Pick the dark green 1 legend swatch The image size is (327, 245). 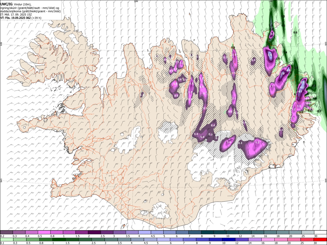(59, 239)
